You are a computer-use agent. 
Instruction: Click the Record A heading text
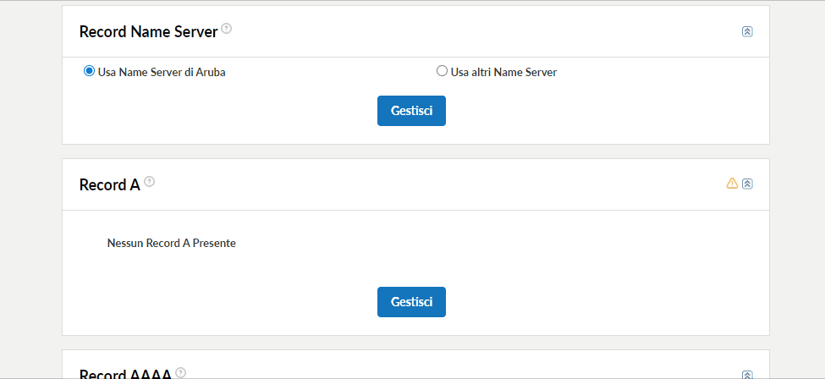coord(109,184)
